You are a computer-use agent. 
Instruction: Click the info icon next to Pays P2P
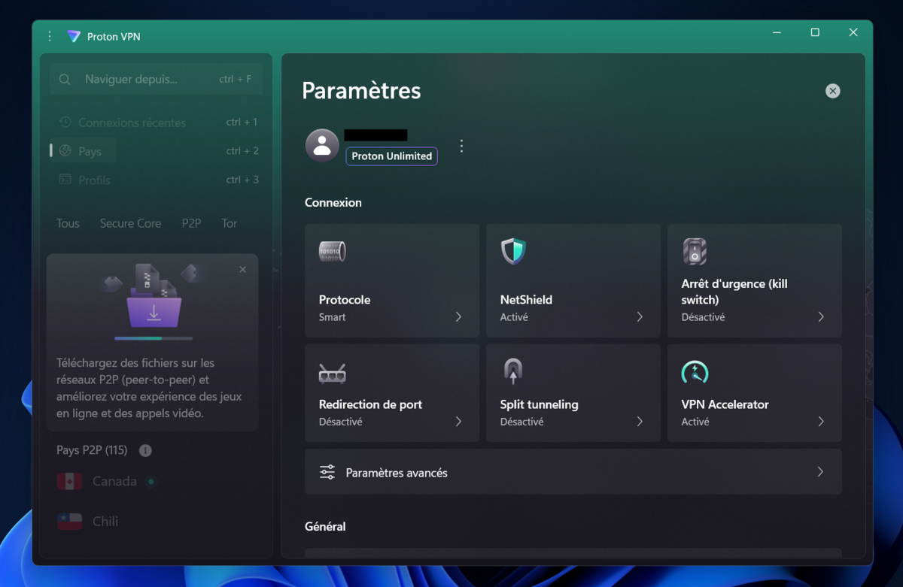145,450
